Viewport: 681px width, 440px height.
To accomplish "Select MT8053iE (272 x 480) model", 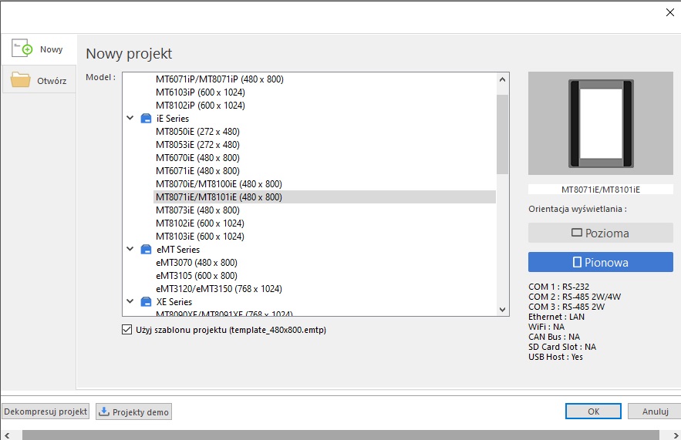I will coord(197,145).
